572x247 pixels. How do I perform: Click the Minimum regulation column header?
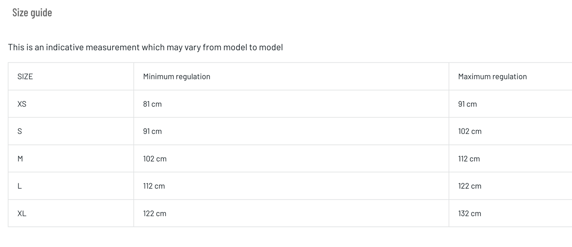tap(177, 77)
